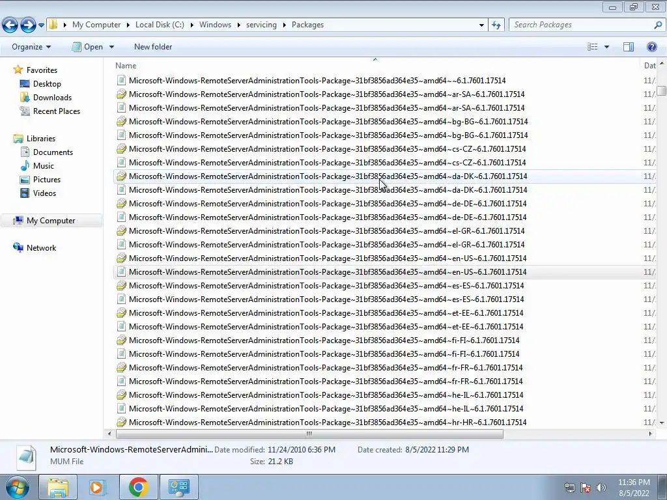This screenshot has width=667, height=500.
Task: Click the MUM icon of second de-DE file
Action: pyautogui.click(x=121, y=217)
